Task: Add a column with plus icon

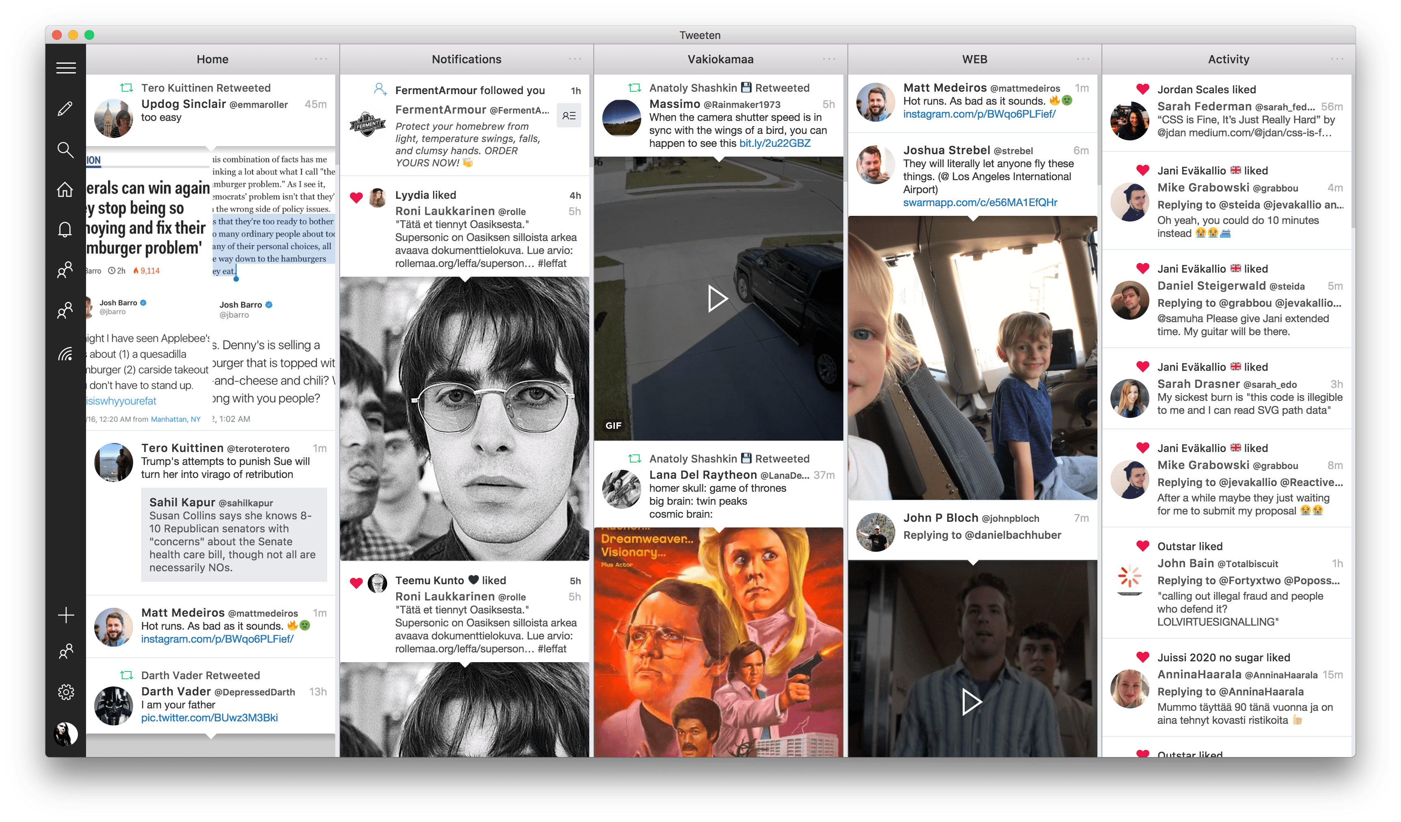Action: (66, 615)
